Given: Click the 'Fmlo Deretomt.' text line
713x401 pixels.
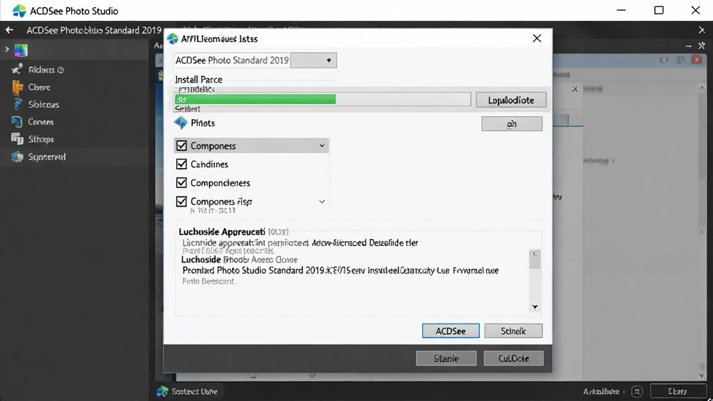Looking at the screenshot, I should [x=209, y=281].
